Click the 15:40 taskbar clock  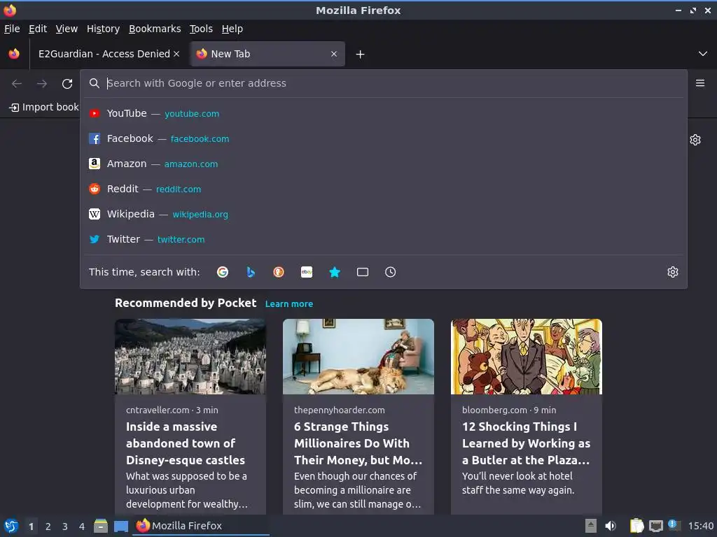tap(700, 526)
